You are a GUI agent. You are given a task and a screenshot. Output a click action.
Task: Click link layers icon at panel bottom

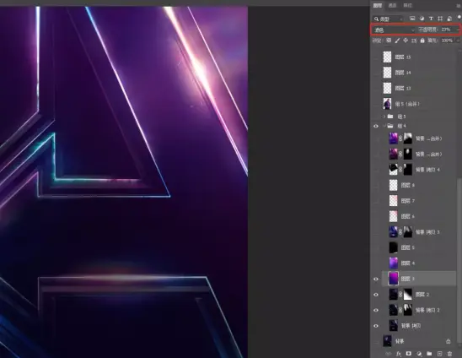(389, 354)
